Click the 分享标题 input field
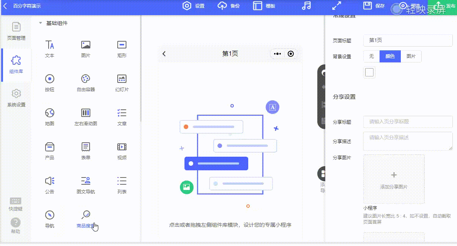This screenshot has width=457, height=246. click(x=408, y=122)
